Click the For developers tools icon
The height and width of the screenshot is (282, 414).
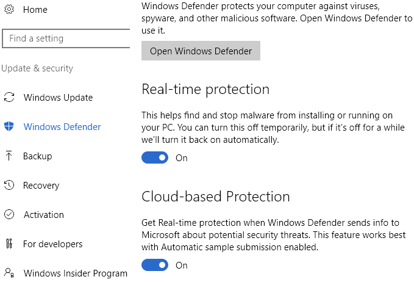click(9, 244)
